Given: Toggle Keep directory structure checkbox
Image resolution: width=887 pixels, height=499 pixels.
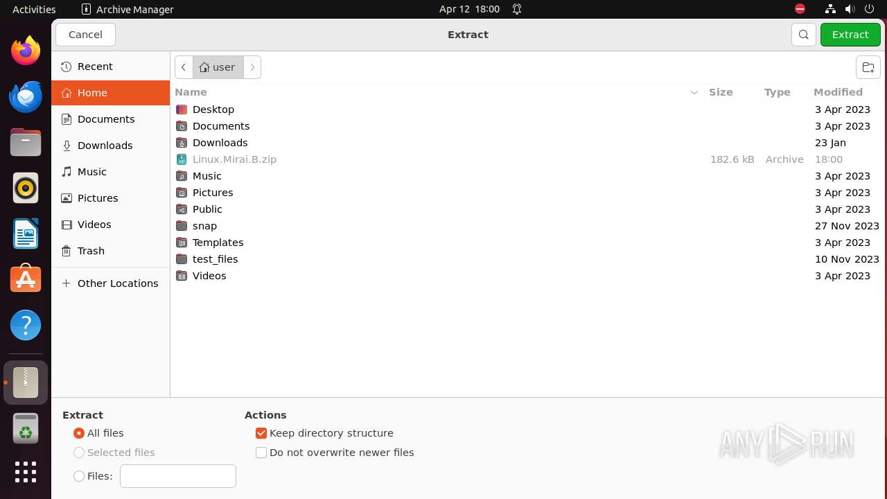Looking at the screenshot, I should [x=261, y=433].
